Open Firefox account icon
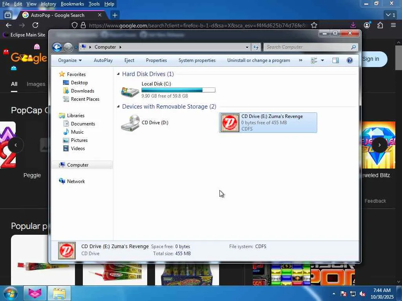The height and width of the screenshot is (301, 402). (x=367, y=25)
